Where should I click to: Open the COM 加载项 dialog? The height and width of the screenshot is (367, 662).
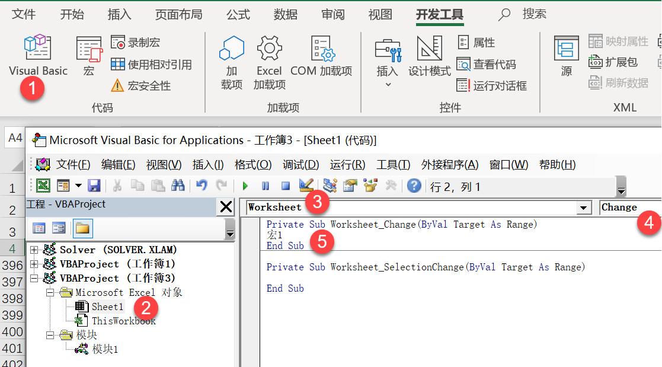[321, 56]
